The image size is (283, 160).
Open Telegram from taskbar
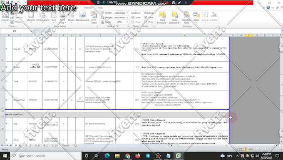click(148, 156)
